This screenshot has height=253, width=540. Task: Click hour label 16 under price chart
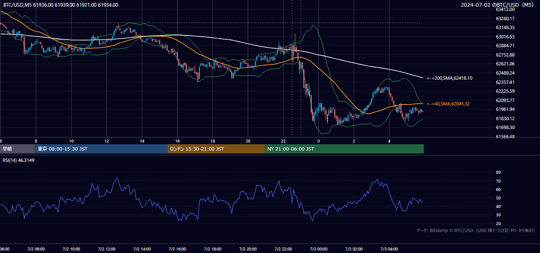pos(177,141)
